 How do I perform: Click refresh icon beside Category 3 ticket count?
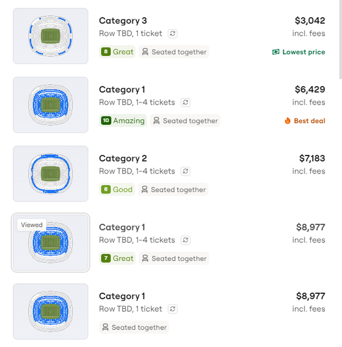pos(172,34)
